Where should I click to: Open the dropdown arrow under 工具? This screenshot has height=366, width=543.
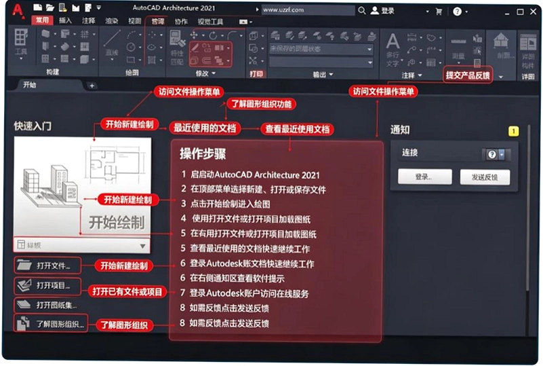(x=21, y=59)
